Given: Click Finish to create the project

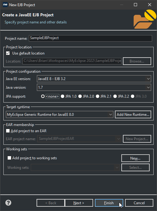Looking at the screenshot, I should (x=109, y=203).
